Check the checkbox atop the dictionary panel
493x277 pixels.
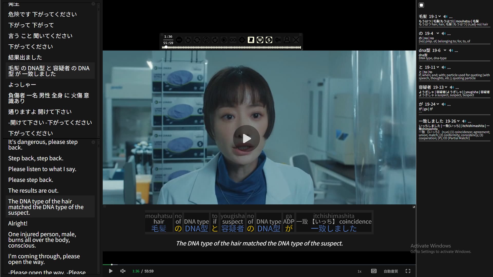[x=421, y=5]
